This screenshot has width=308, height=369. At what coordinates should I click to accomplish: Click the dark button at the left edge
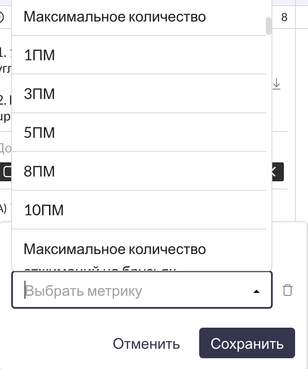[6, 172]
